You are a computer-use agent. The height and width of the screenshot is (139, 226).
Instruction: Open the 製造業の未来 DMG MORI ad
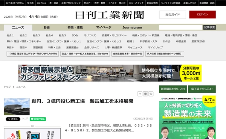[187, 117]
